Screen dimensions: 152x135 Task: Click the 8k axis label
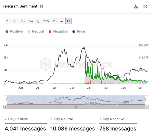click(x=5, y=70)
